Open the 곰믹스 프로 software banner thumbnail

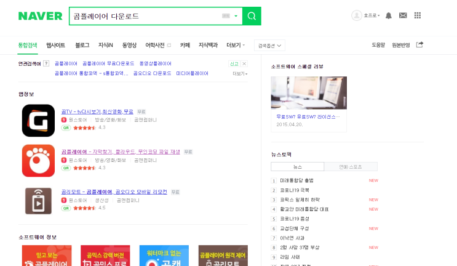[x=105, y=256]
